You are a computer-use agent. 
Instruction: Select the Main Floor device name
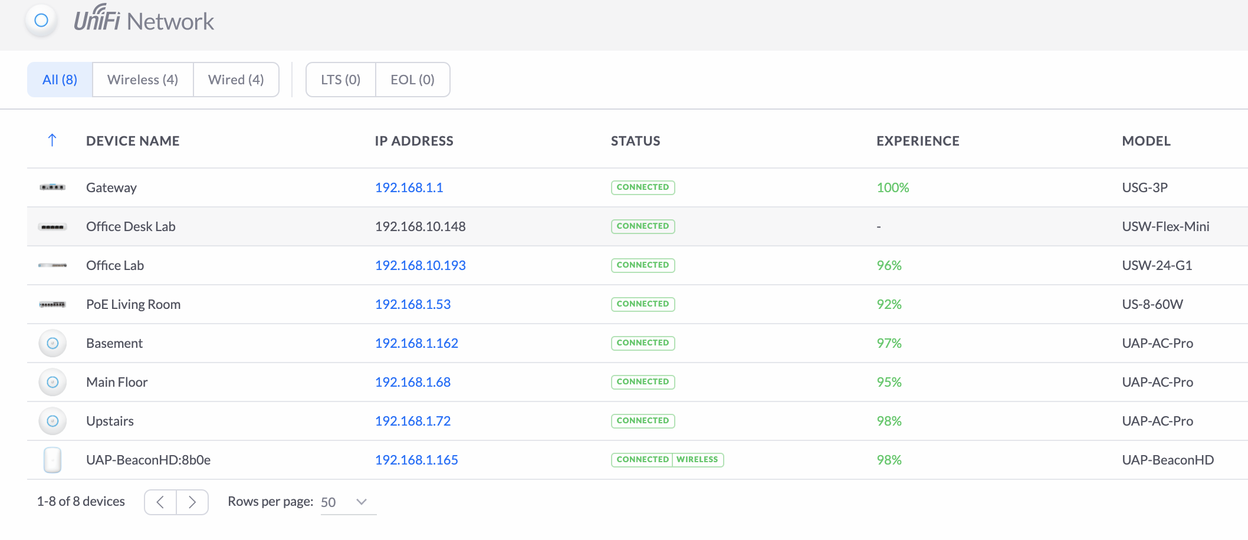(117, 382)
